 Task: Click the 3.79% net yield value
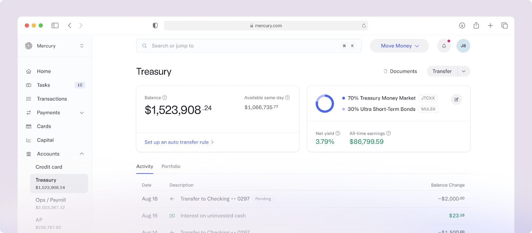[x=325, y=142]
